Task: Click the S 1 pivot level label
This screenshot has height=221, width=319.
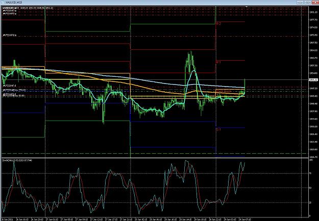Action: (218, 129)
